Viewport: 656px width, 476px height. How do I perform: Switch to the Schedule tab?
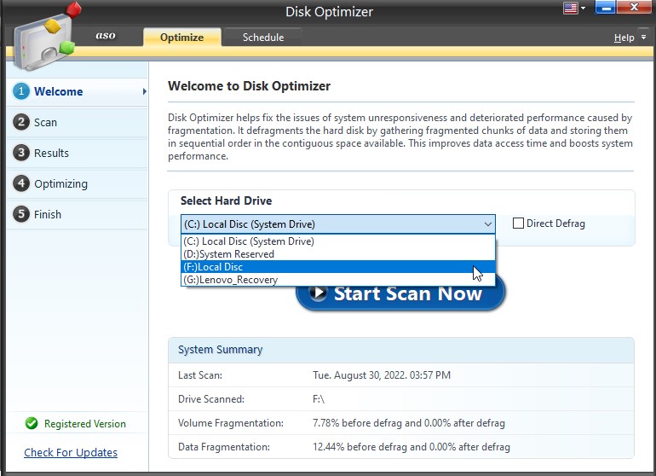click(x=263, y=38)
